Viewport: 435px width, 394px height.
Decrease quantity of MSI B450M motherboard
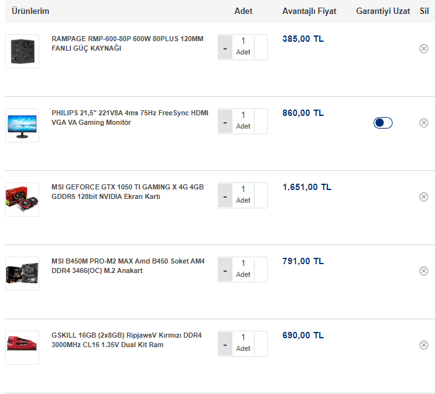coord(225,270)
